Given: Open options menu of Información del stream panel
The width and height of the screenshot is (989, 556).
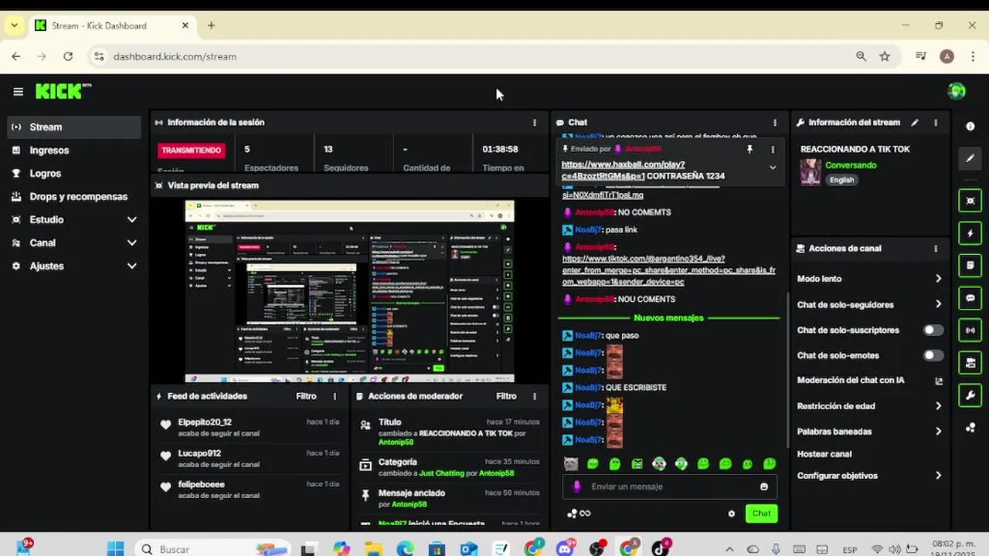Looking at the screenshot, I should pyautogui.click(x=936, y=122).
